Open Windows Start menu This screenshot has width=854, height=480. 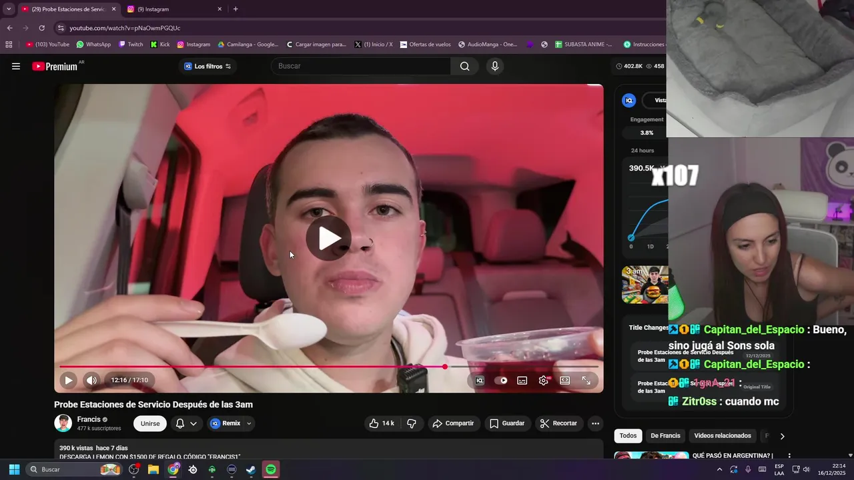click(14, 469)
